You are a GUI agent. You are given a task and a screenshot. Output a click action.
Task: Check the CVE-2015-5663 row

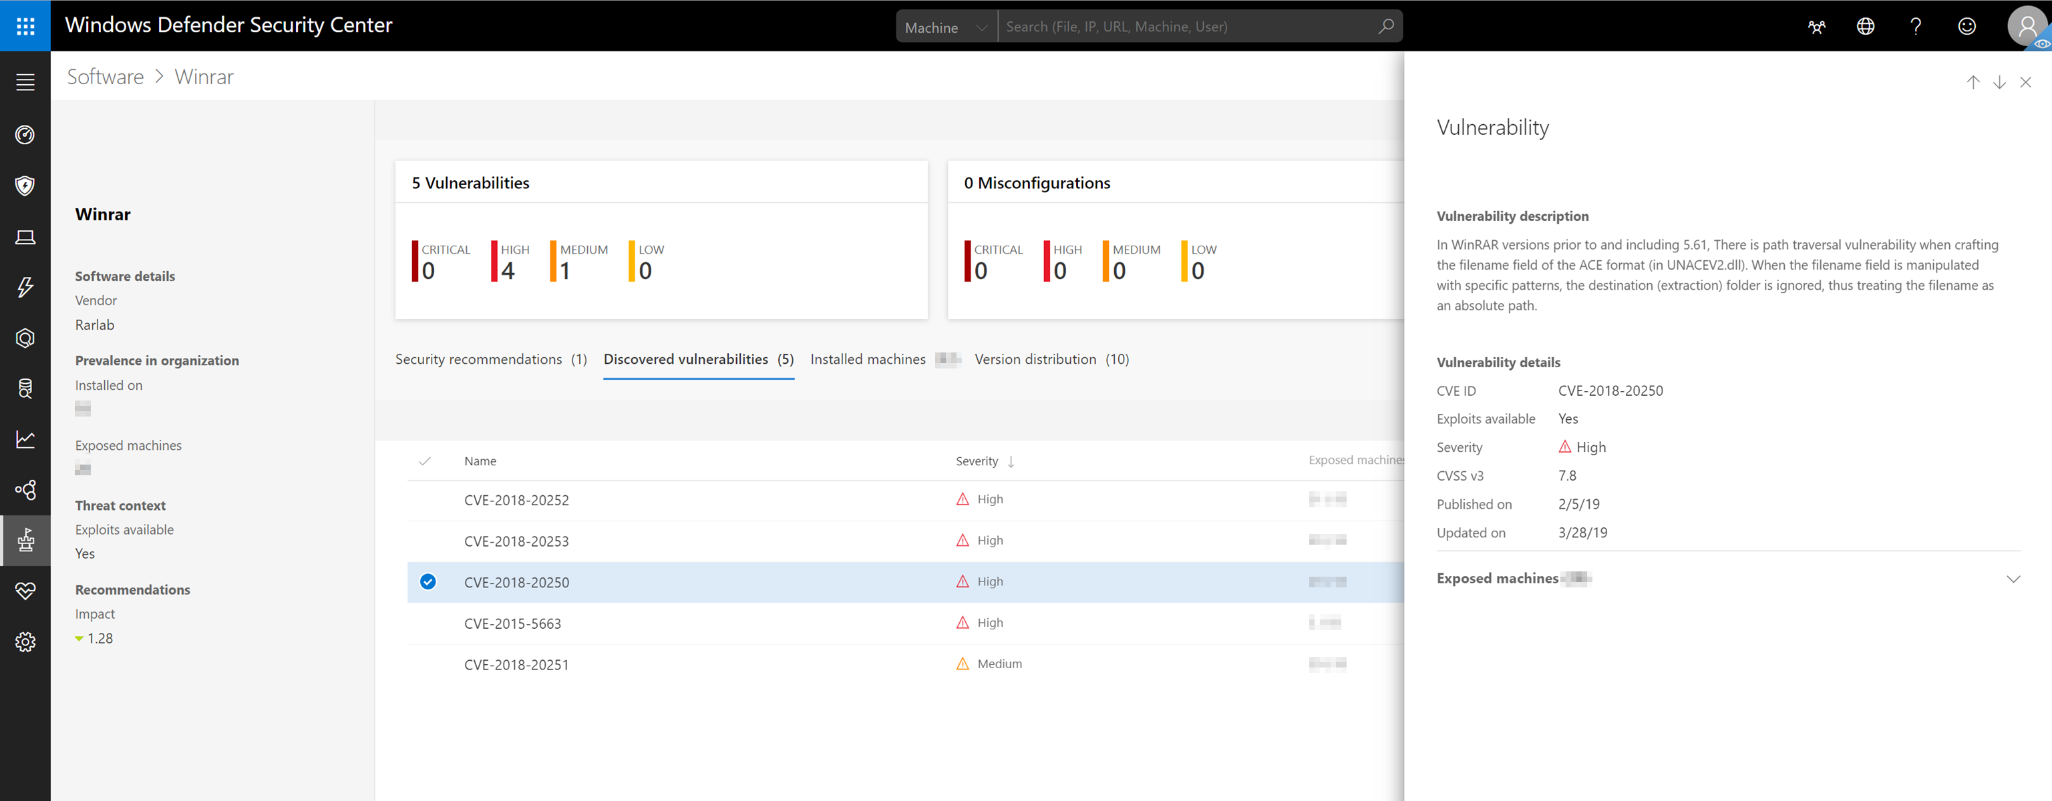(427, 623)
